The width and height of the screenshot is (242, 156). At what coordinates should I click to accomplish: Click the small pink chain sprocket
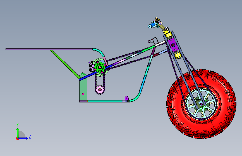(100, 89)
